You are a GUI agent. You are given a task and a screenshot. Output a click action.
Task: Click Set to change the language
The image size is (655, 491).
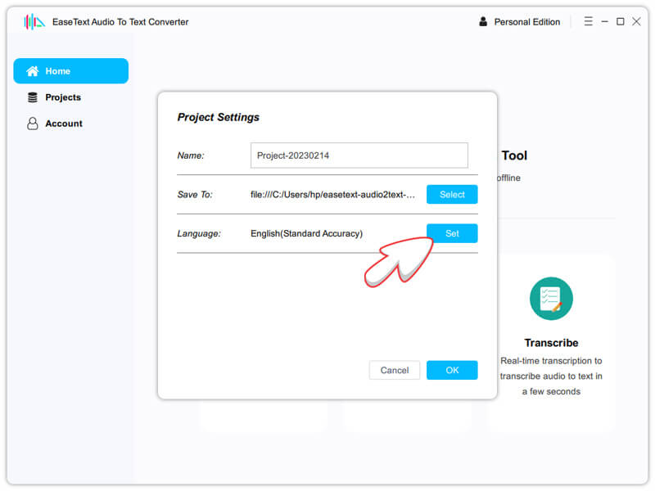452,233
